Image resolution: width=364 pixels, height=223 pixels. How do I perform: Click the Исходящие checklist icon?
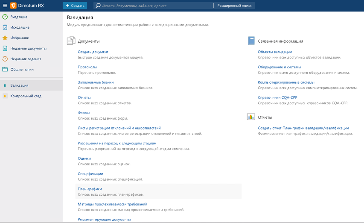[x=5, y=27]
